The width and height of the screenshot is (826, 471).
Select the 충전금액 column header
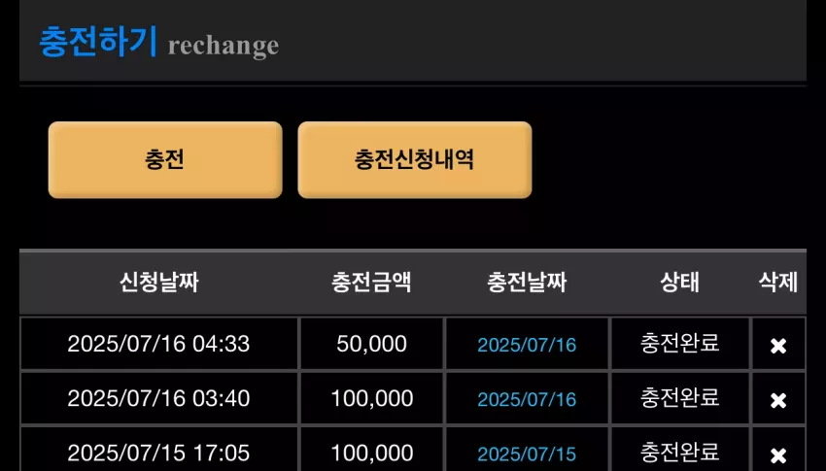(x=371, y=282)
